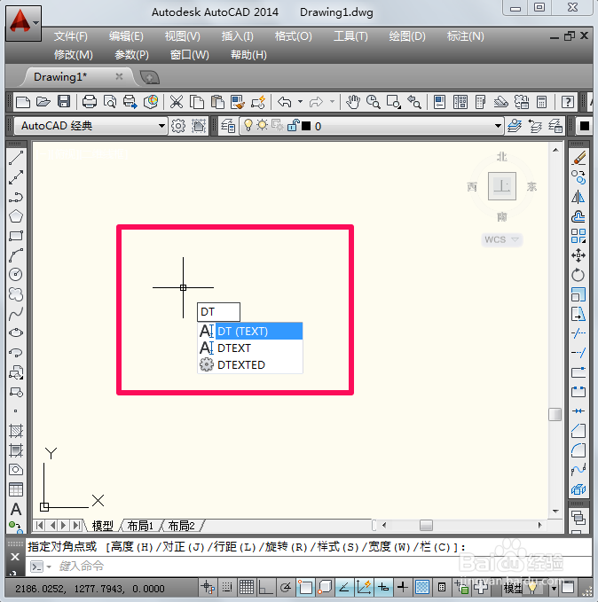Click the Cut scissors icon
598x602 pixels.
[x=177, y=102]
